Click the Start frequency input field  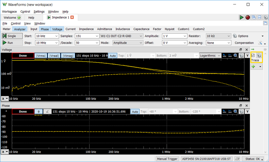pyautogui.click(x=45, y=36)
